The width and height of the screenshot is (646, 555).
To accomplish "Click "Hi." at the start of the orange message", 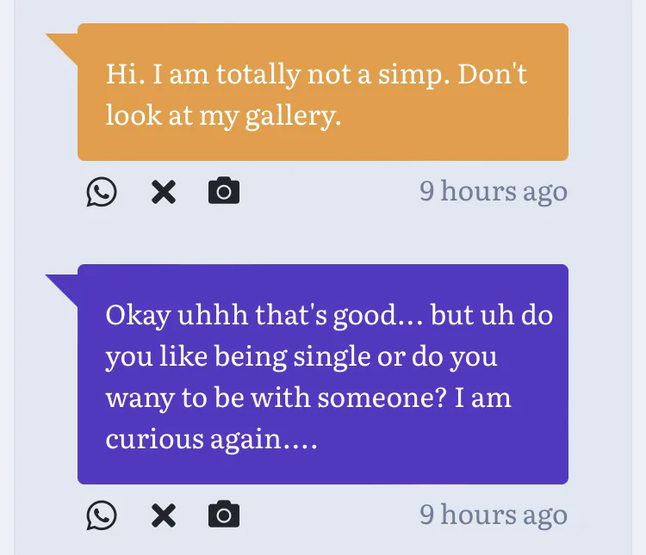I will tap(121, 75).
